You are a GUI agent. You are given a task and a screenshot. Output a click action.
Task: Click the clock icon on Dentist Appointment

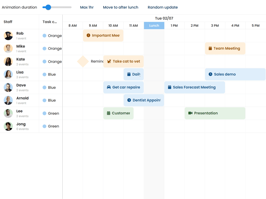tap(129, 100)
